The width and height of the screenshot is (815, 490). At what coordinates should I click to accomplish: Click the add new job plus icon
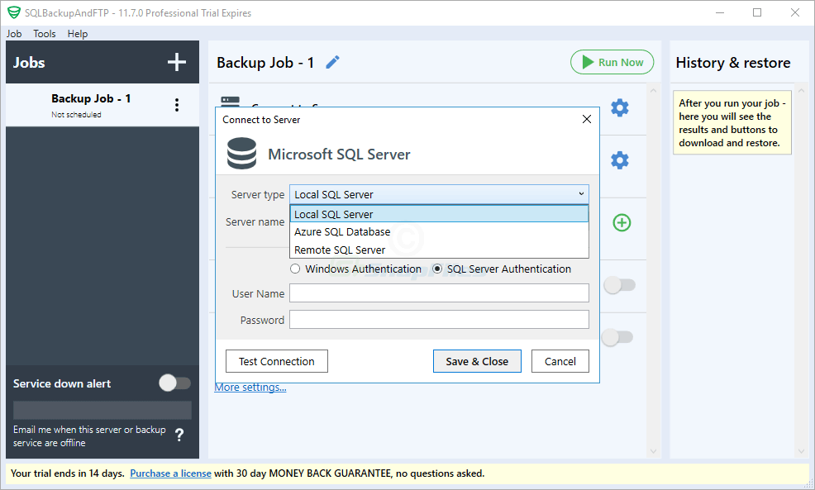tap(178, 62)
